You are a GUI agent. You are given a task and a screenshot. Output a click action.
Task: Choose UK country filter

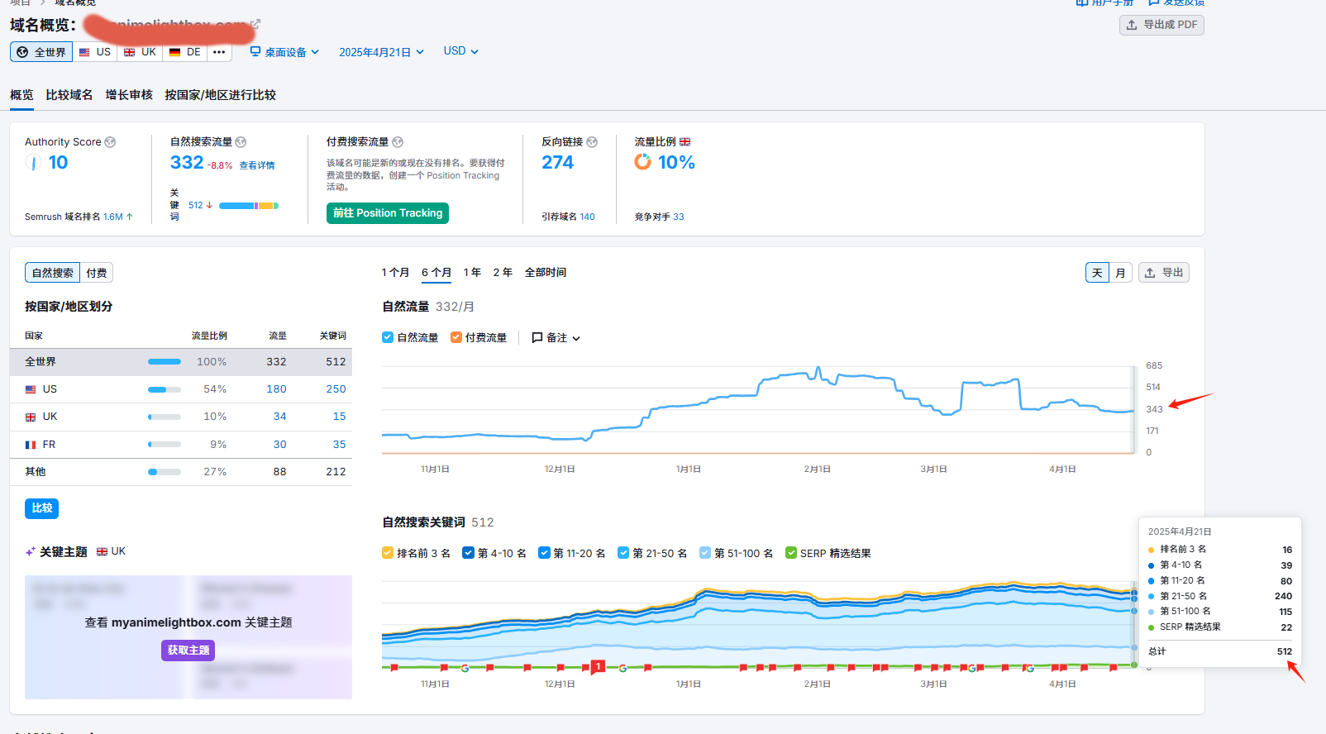tap(140, 52)
